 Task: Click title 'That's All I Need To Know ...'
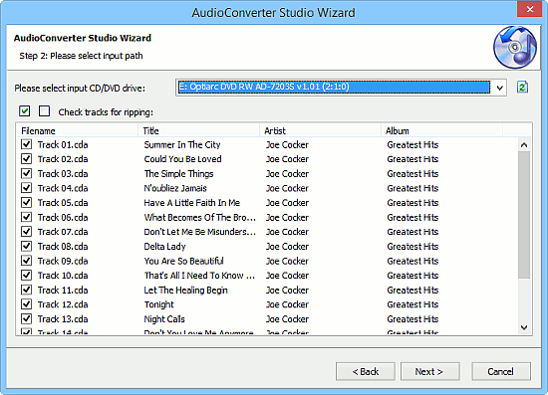point(199,276)
